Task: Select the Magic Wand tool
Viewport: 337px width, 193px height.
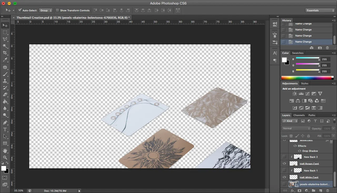Action: pos(5,46)
